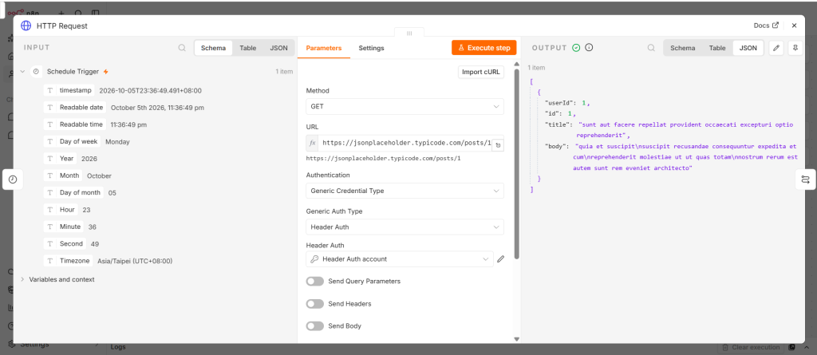
Task: Open the Method dropdown showing GET
Action: tap(405, 106)
